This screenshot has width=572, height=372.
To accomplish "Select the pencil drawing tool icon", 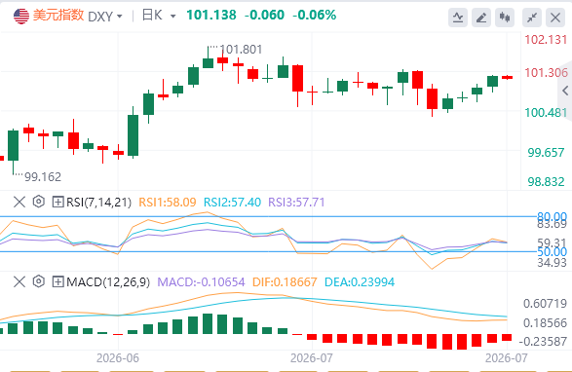I will coord(481,18).
